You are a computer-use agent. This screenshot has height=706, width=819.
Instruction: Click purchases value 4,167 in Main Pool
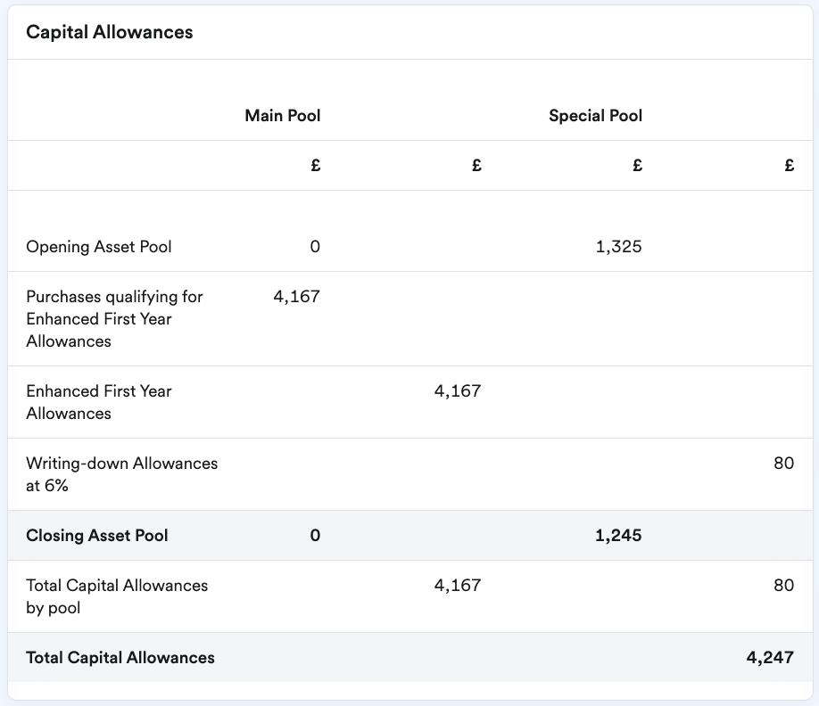pos(297,296)
